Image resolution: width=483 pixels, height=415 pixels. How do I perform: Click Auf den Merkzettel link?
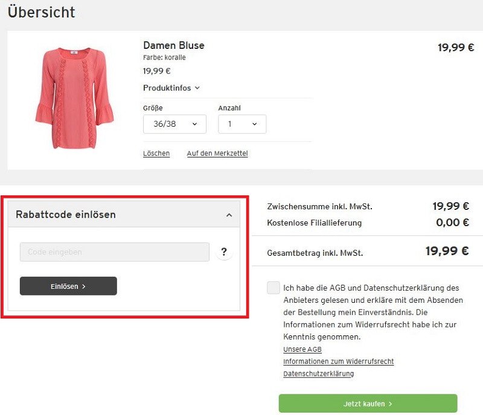(x=217, y=154)
